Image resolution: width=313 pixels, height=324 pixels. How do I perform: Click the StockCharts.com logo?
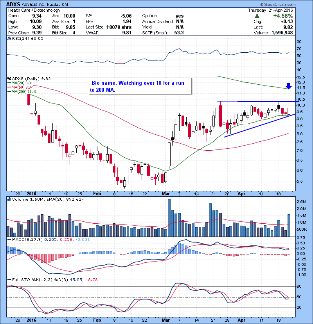278,4
